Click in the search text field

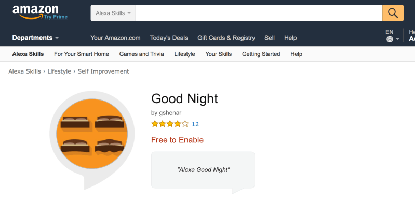[x=259, y=13]
